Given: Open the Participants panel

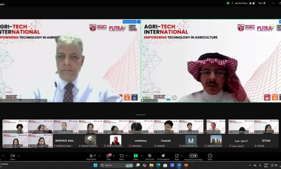Looking at the screenshot, I should tap(91, 157).
